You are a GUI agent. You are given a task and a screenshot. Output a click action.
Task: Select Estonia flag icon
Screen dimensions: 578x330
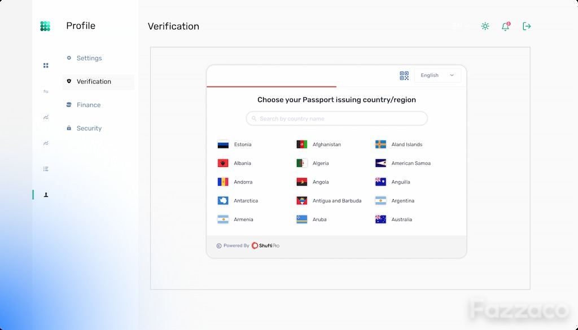[223, 144]
